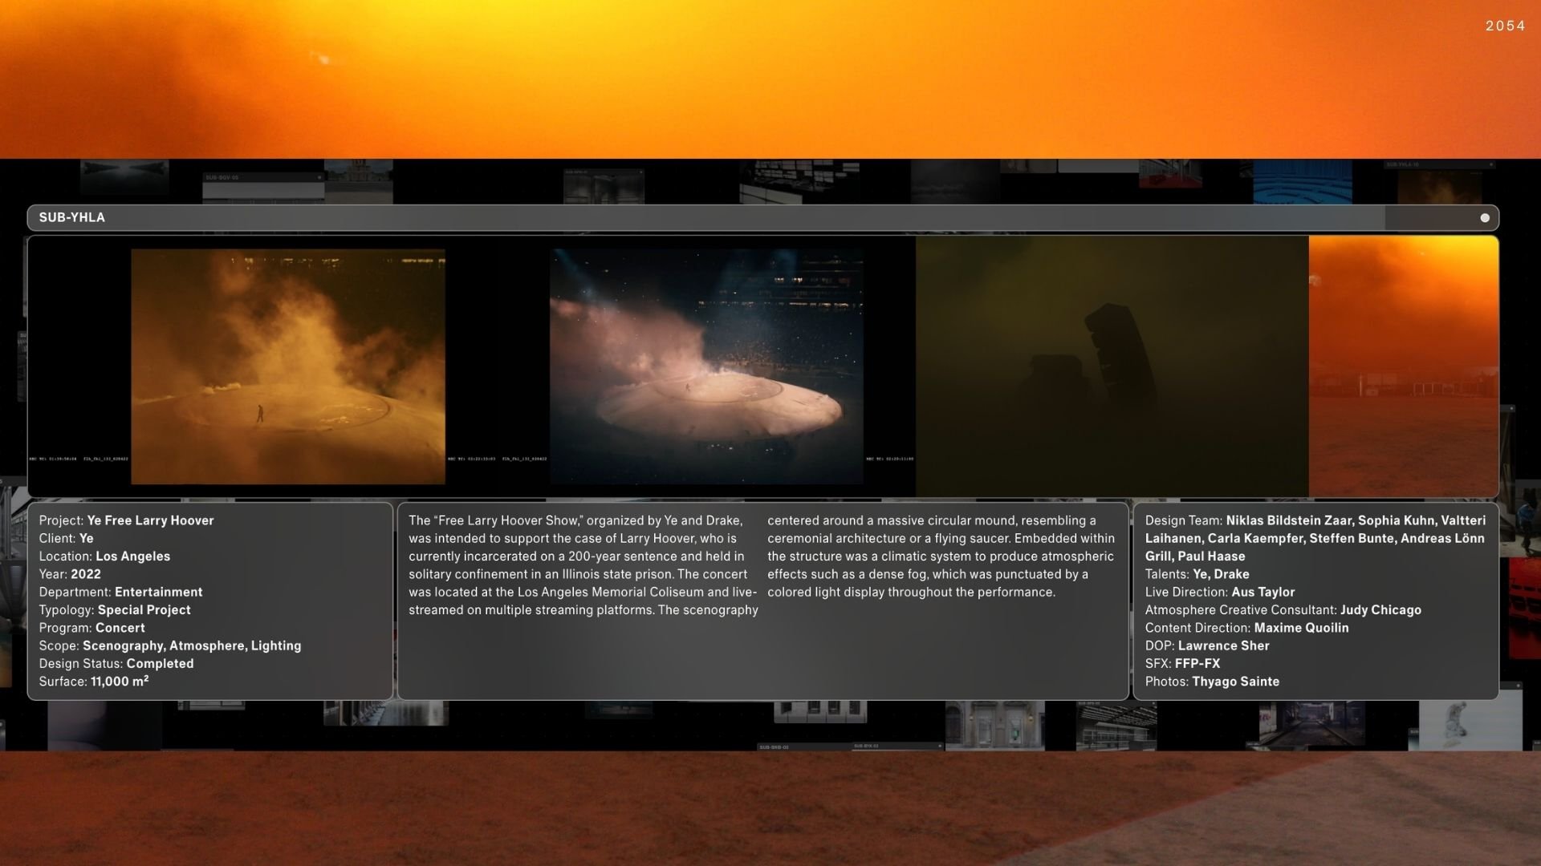Click DOP name 'Lawrence Sher'
This screenshot has height=866, width=1541.
[x=1223, y=645]
